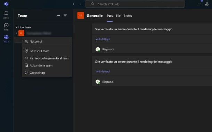Open the profile account icon
Screen dimensions: 212x132
(x=207, y=4)
